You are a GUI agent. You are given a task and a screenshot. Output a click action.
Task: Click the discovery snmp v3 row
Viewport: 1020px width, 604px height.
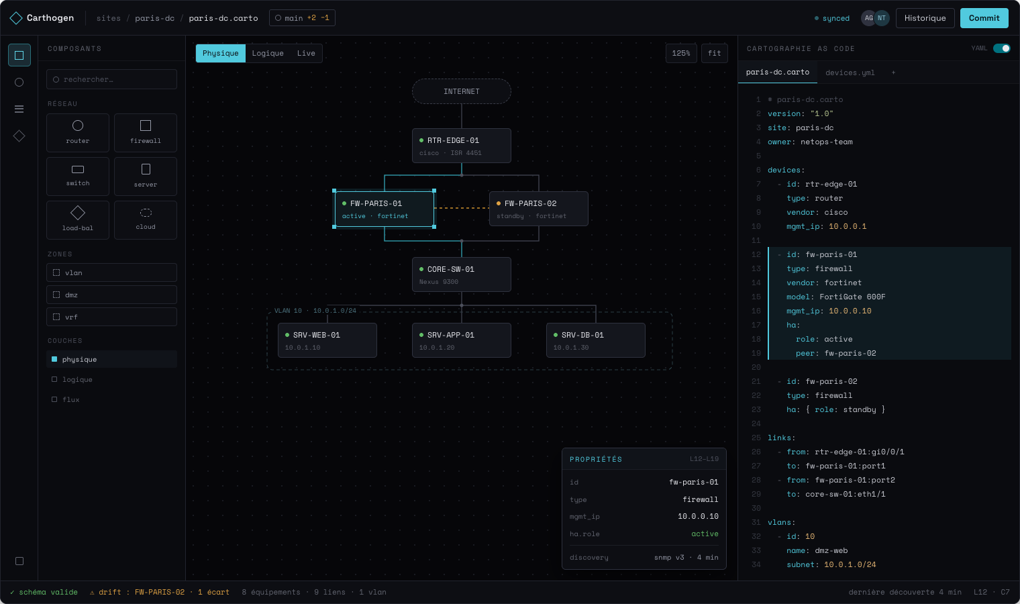click(644, 557)
